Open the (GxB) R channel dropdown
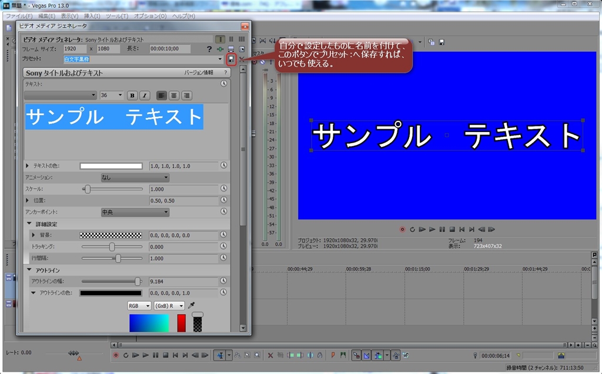The image size is (602, 374). click(169, 306)
